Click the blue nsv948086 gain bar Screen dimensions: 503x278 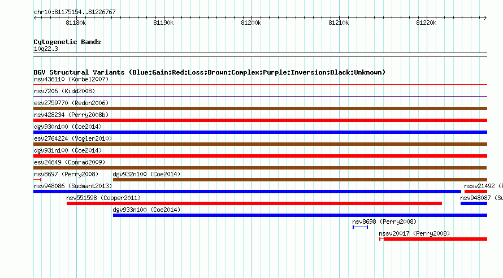248,192
